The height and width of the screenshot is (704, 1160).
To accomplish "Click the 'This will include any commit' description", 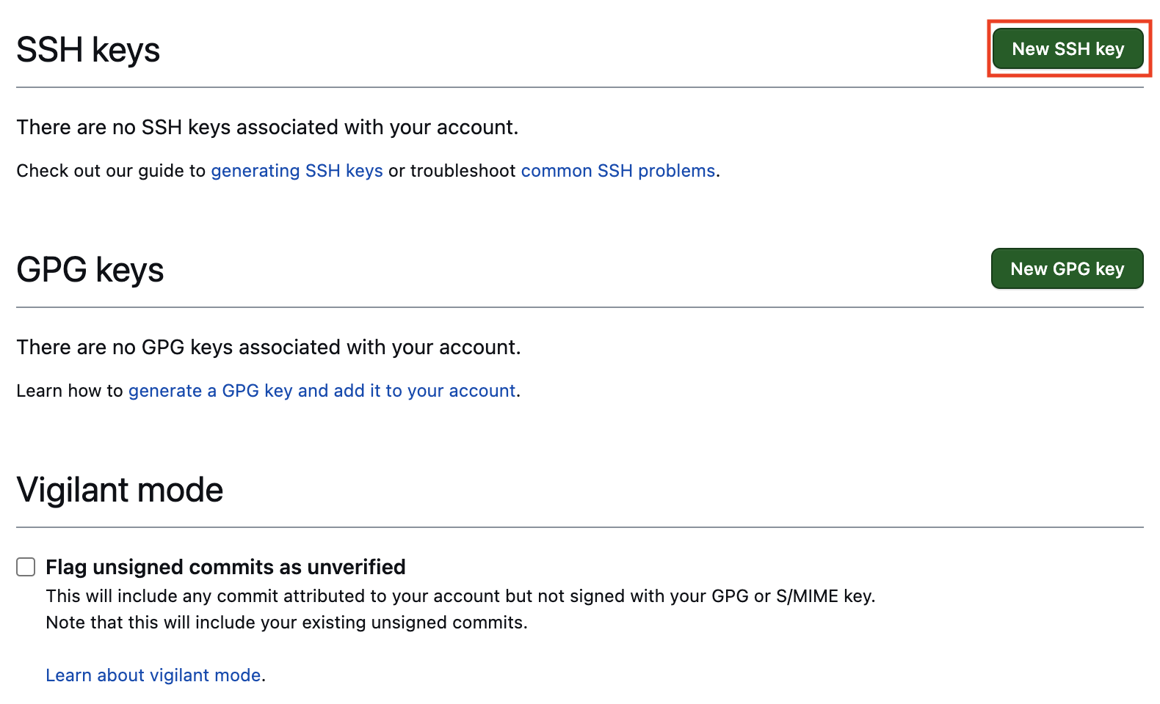I will click(460, 596).
